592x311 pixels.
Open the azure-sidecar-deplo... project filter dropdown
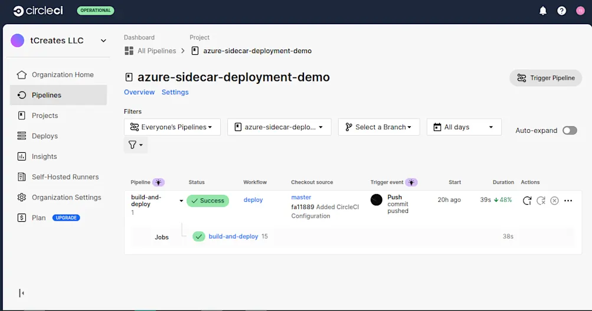[x=279, y=127]
